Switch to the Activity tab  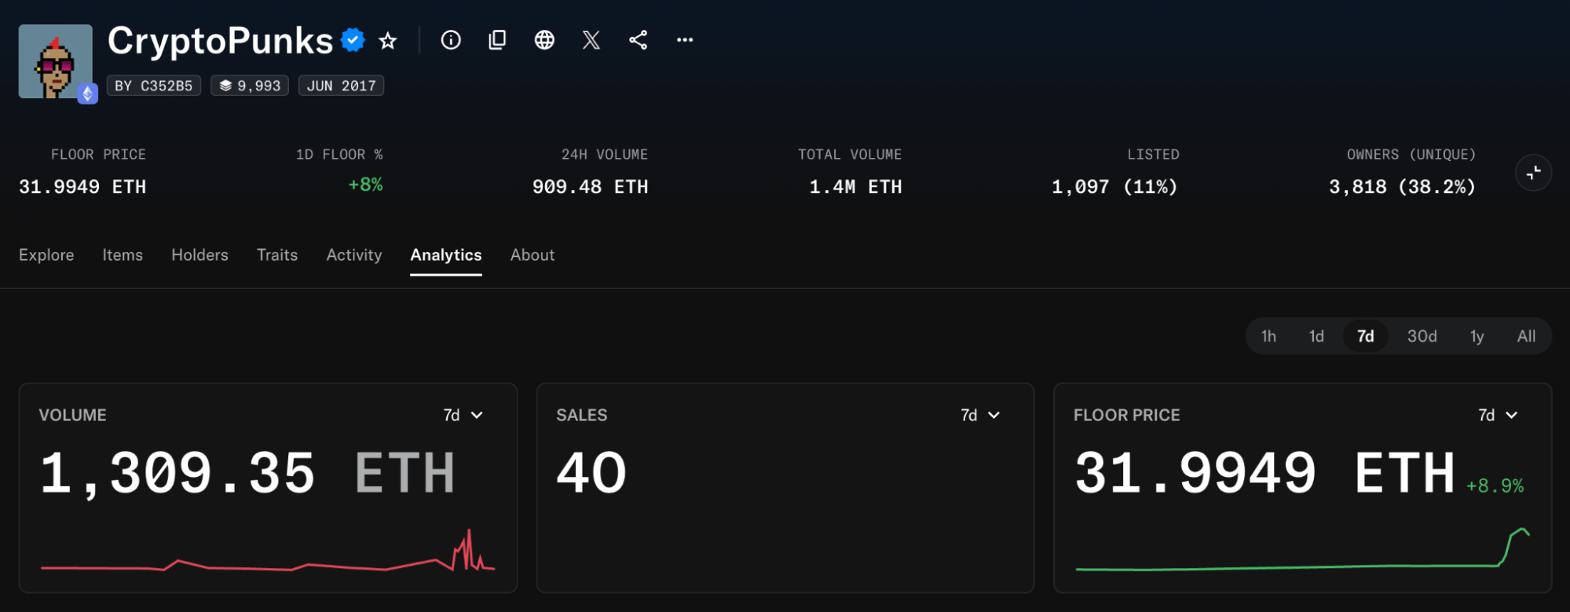pos(354,255)
